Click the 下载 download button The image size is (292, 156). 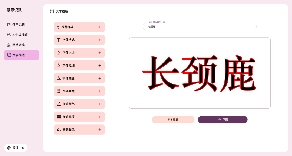[x=223, y=120]
